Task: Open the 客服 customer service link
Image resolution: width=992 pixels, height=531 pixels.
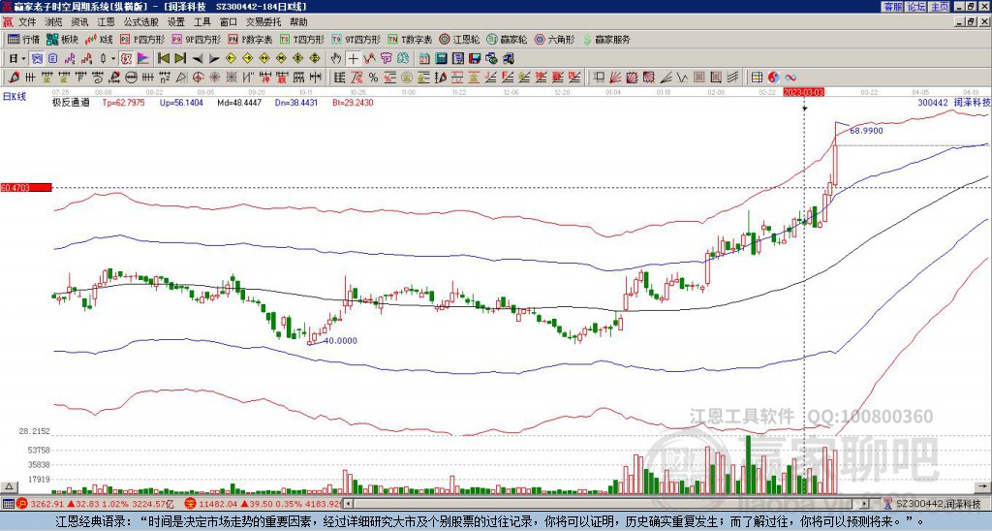Action: (x=892, y=7)
